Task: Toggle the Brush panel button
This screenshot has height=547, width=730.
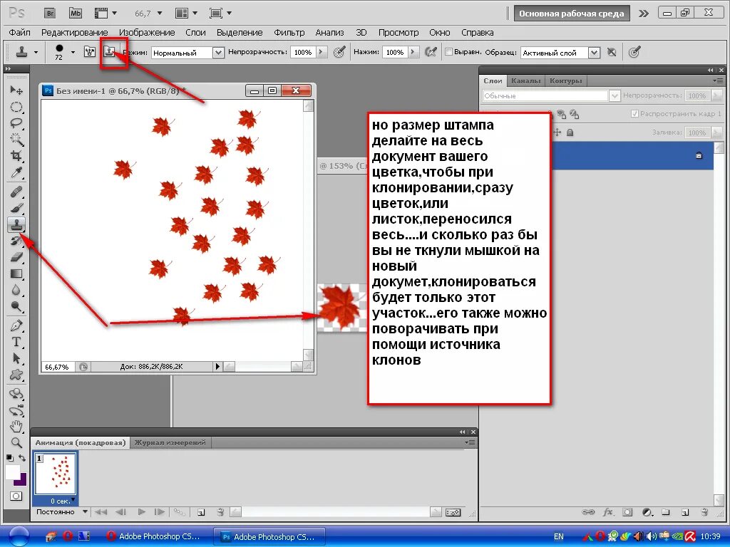Action: coord(89,51)
